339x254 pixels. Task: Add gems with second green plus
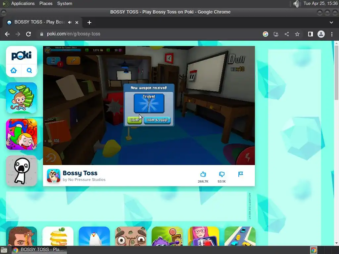point(108,50)
